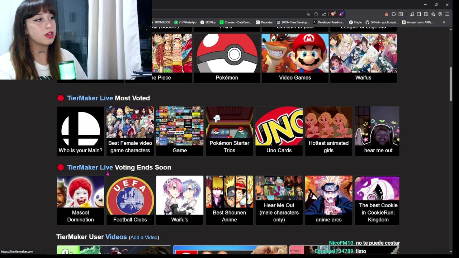Open the Pokémon tier list category
The image size is (459, 258).
click(x=227, y=58)
